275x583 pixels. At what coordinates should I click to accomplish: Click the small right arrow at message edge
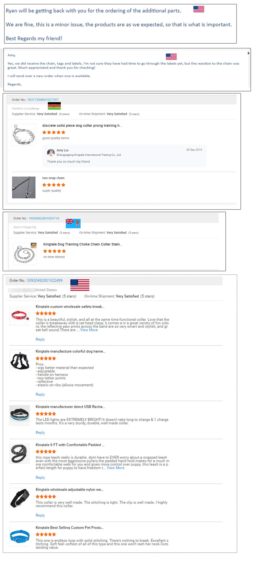(249, 53)
